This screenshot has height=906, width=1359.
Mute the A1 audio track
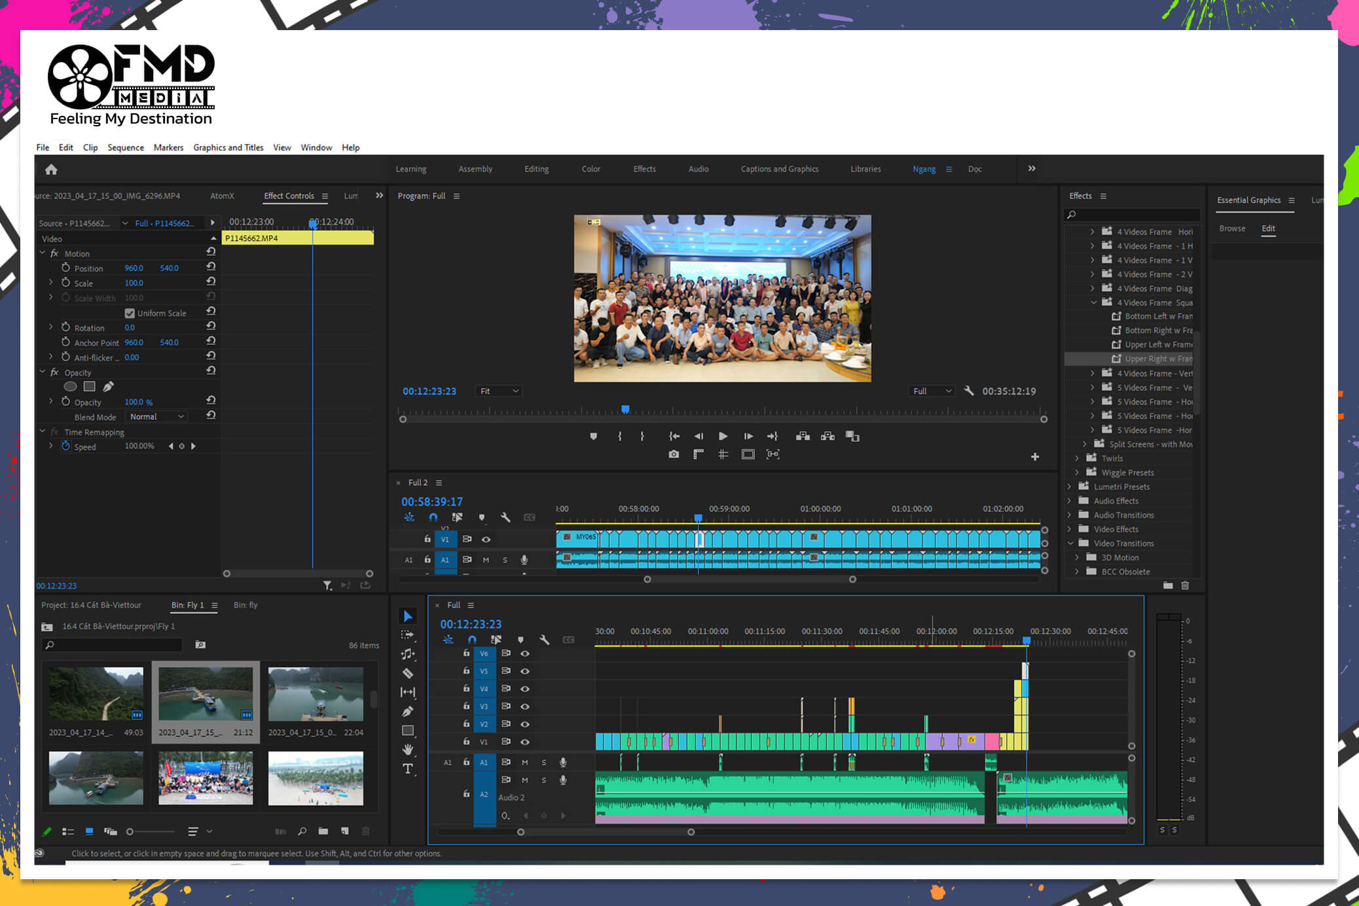(x=524, y=762)
